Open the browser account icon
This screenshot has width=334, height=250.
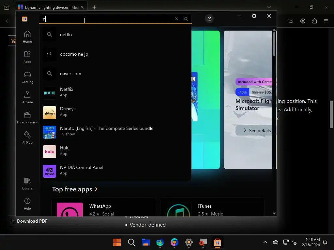coord(303,21)
